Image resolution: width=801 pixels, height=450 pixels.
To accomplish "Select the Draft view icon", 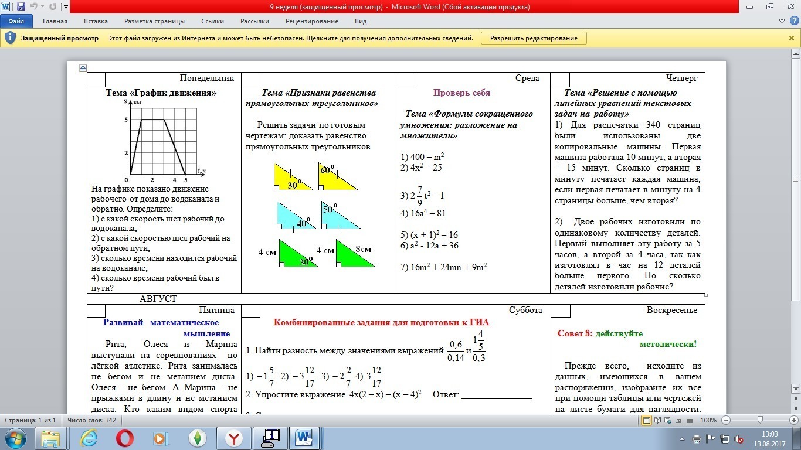I will coord(690,420).
